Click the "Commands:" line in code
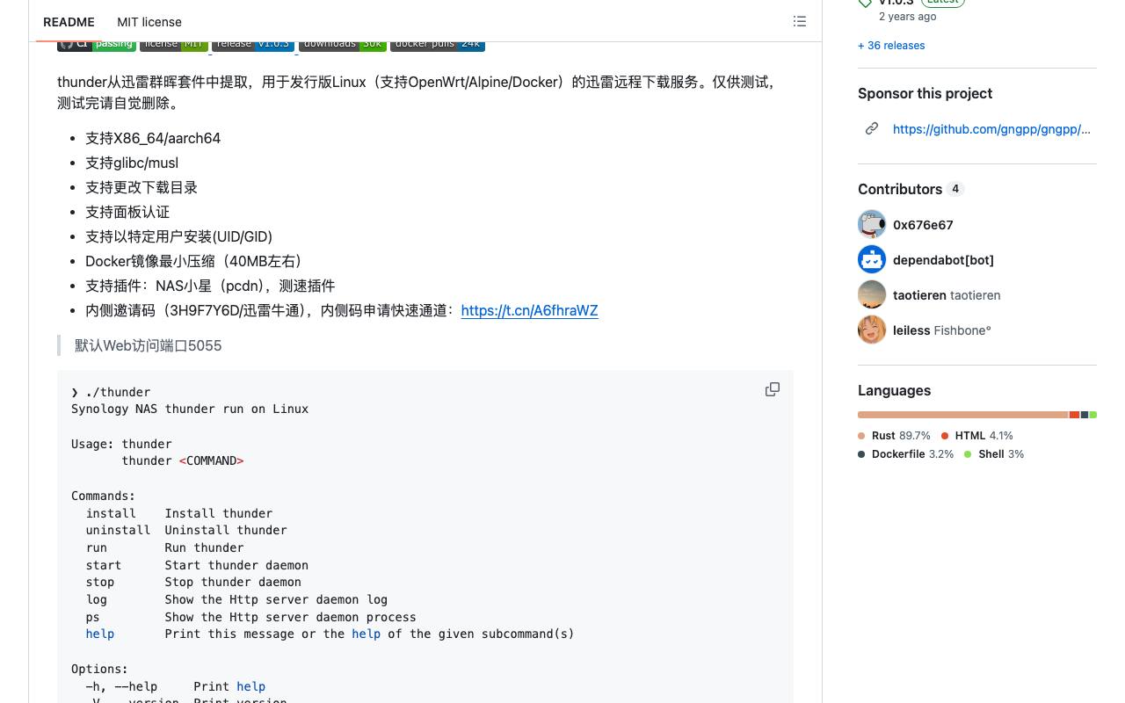This screenshot has width=1125, height=703. [104, 496]
